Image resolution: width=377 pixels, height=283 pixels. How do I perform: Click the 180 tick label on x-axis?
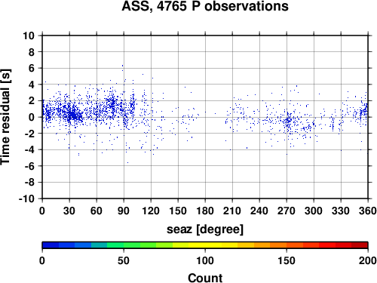coord(205,211)
